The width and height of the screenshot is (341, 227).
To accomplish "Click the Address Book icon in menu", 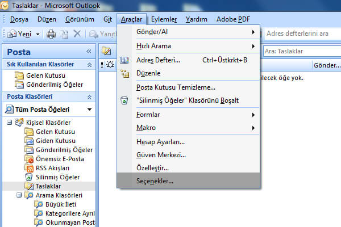I will coord(124,60).
